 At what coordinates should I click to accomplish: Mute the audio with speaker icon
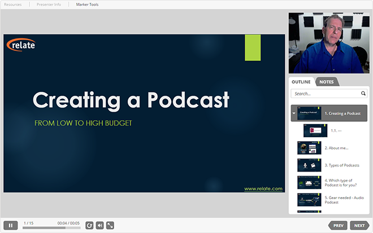tap(100, 226)
